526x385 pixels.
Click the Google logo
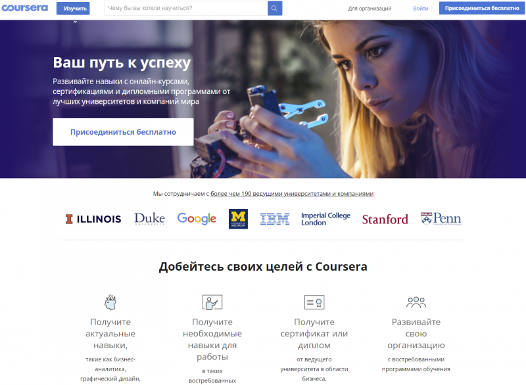coord(197,219)
